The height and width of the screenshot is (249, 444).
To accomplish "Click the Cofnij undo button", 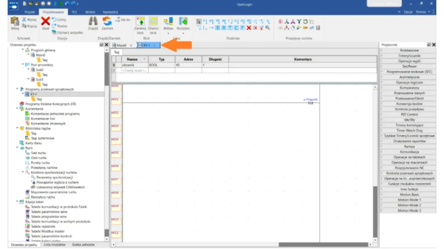I will pyautogui.click(x=59, y=19).
